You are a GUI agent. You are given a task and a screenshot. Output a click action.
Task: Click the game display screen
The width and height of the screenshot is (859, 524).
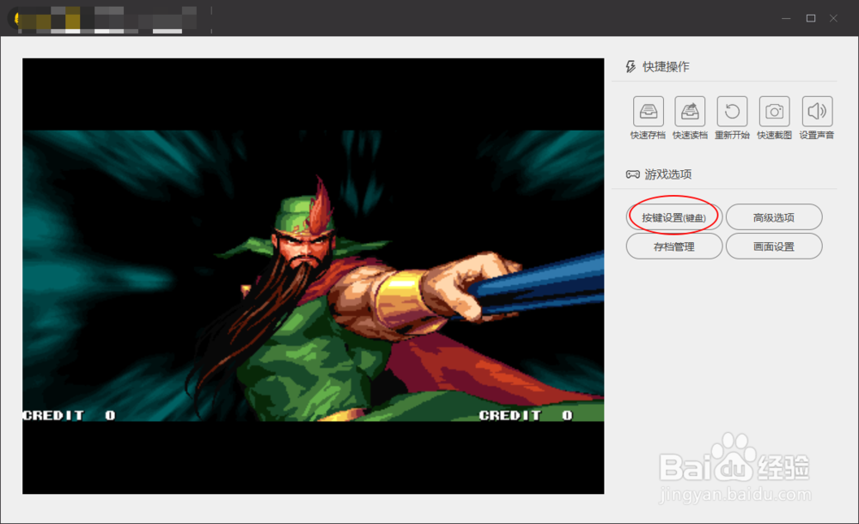(314, 277)
